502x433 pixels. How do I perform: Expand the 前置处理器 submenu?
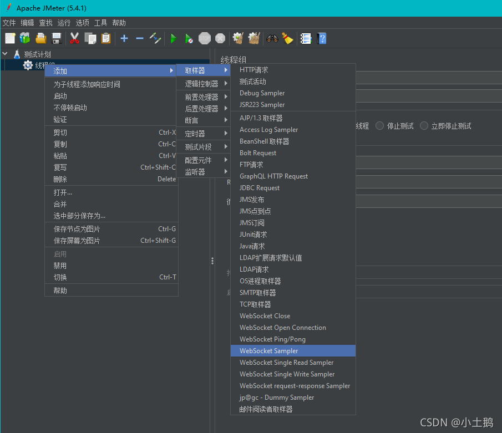[x=203, y=96]
